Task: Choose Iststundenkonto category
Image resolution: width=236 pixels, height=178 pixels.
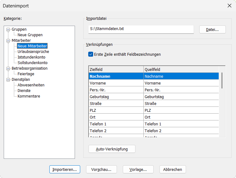Action: click(x=31, y=57)
